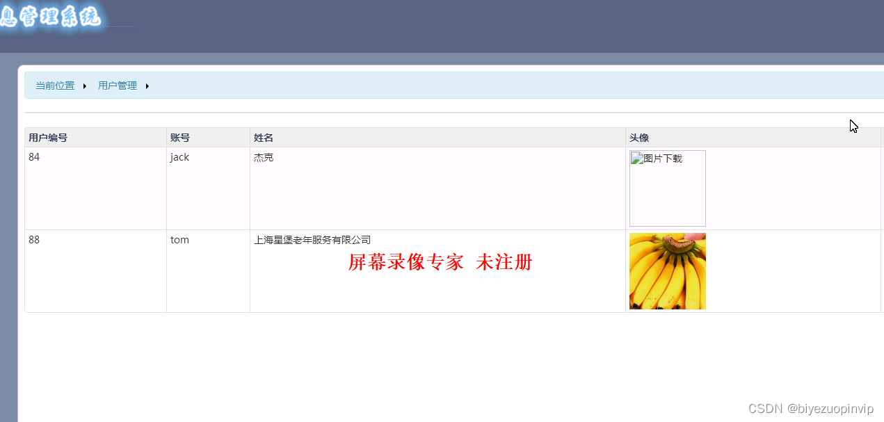Click the 当前位置 breadcrumb link
The height and width of the screenshot is (422, 884).
[x=55, y=86]
